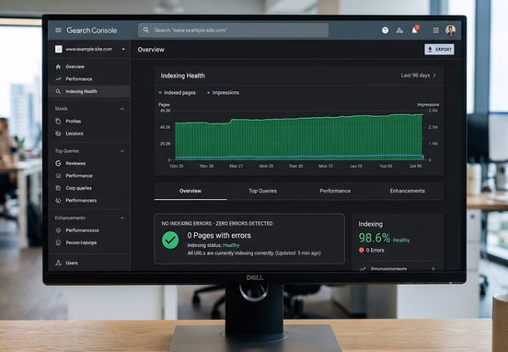Viewport: 508px width, 352px height.
Task: Toggle the Indexed pages legend series
Action: [x=178, y=92]
